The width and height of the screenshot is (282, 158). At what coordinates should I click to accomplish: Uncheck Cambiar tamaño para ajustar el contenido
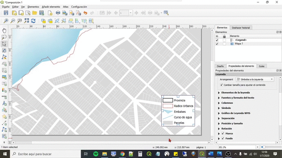click(x=222, y=85)
